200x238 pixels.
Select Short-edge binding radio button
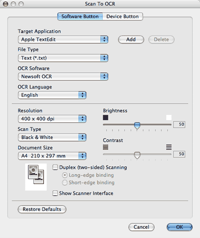point(65,182)
